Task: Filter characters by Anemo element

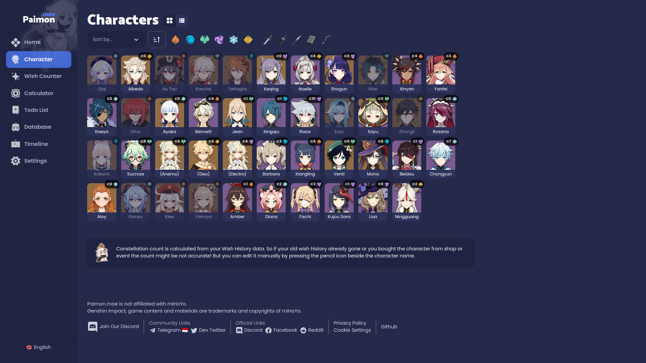Action: (205, 40)
